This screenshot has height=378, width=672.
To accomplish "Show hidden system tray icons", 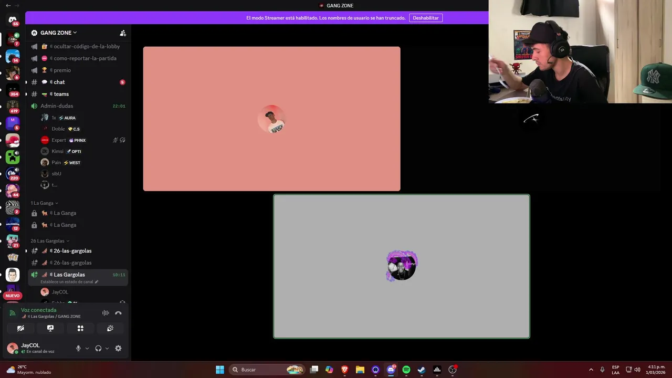I will [x=591, y=370].
